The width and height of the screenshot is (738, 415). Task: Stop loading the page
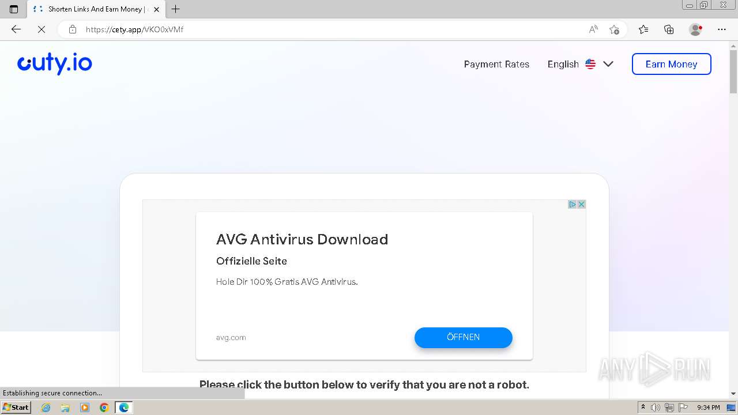42,29
